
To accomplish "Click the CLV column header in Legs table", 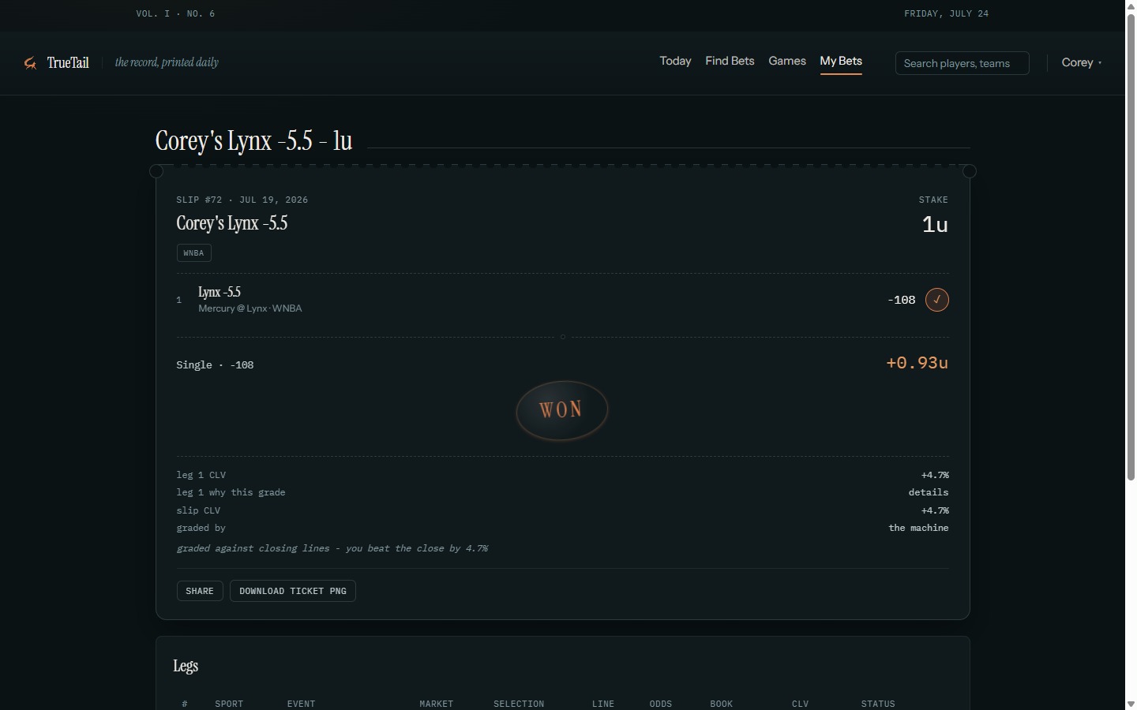I will (x=800, y=704).
